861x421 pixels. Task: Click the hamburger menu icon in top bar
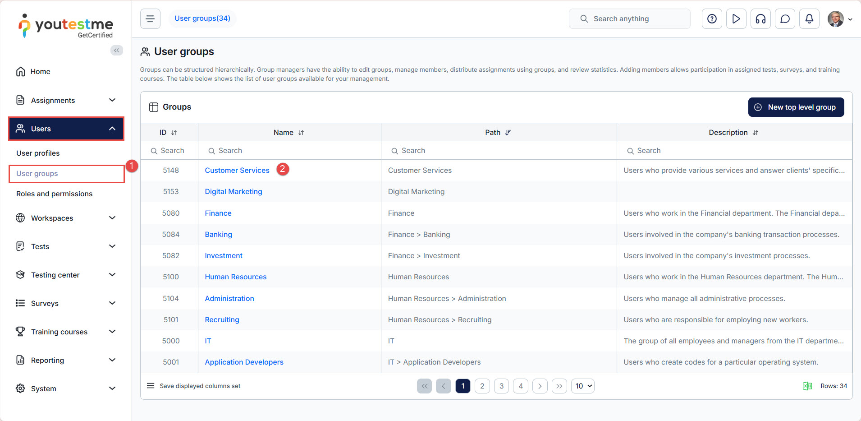coord(150,19)
